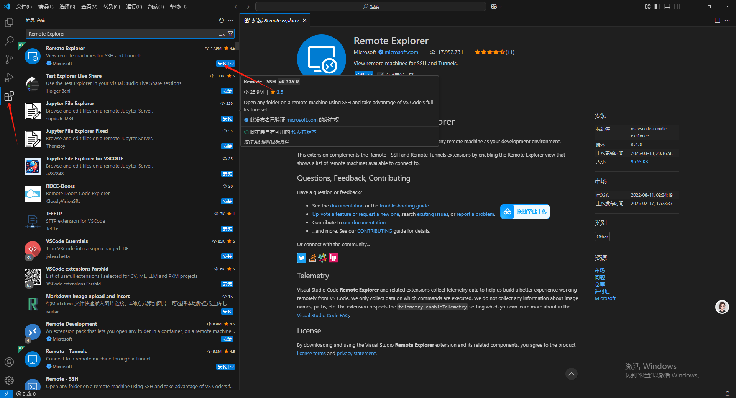Open the 终端(T) menu

click(x=156, y=7)
